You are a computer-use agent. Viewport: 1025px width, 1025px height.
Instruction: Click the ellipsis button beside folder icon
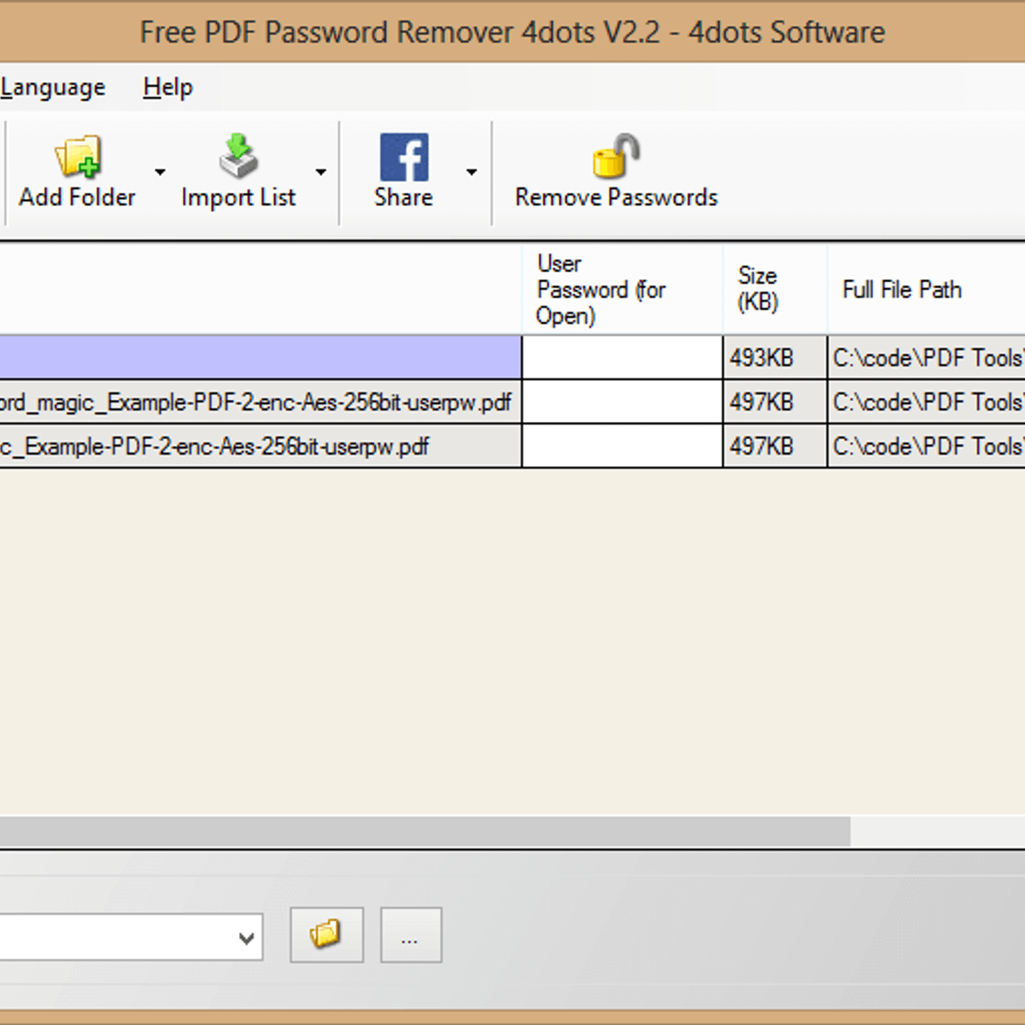(x=411, y=935)
